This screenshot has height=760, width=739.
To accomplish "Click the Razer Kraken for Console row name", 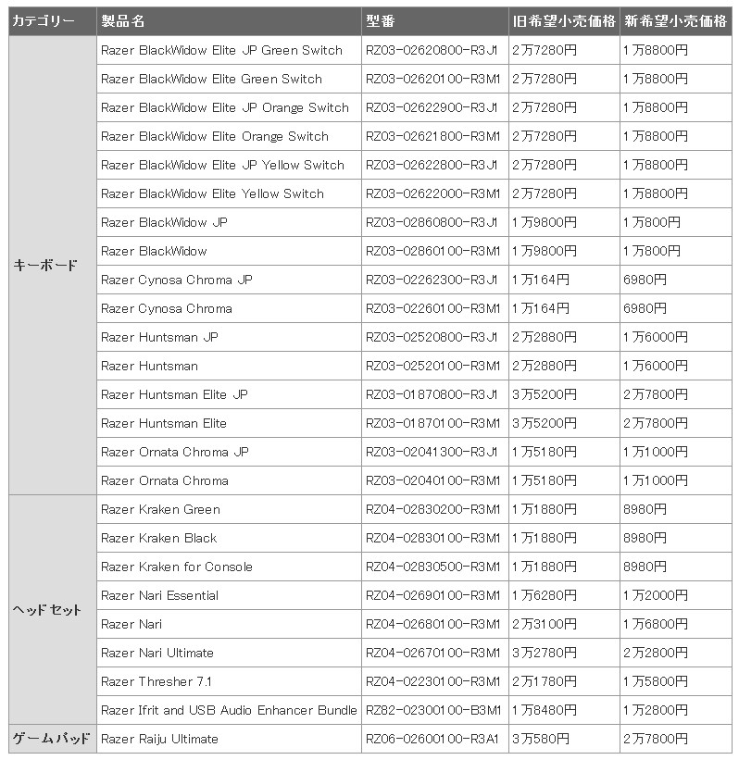I will click(x=177, y=567).
